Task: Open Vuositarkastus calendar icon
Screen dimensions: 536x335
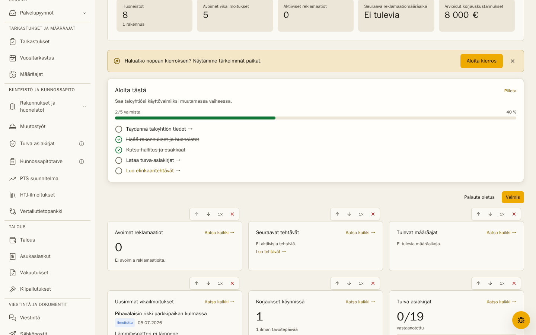Action: pyautogui.click(x=13, y=58)
